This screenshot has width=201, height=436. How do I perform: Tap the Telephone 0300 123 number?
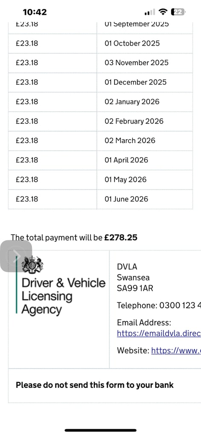point(159,306)
